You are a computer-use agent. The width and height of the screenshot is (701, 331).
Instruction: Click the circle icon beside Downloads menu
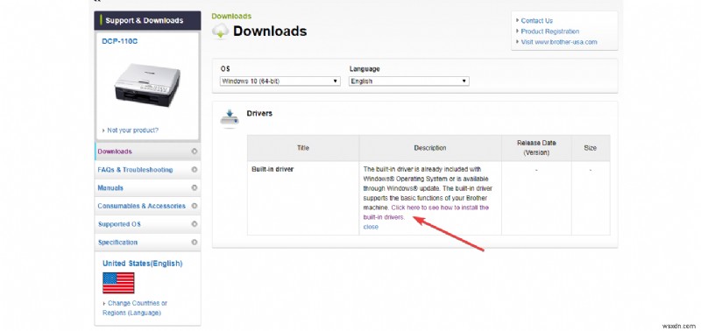pos(194,151)
